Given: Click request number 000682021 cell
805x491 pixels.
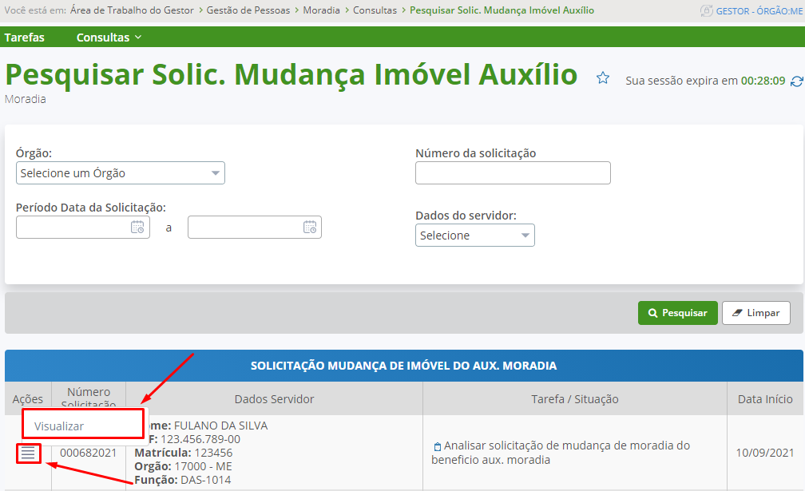Looking at the screenshot, I should [x=89, y=453].
